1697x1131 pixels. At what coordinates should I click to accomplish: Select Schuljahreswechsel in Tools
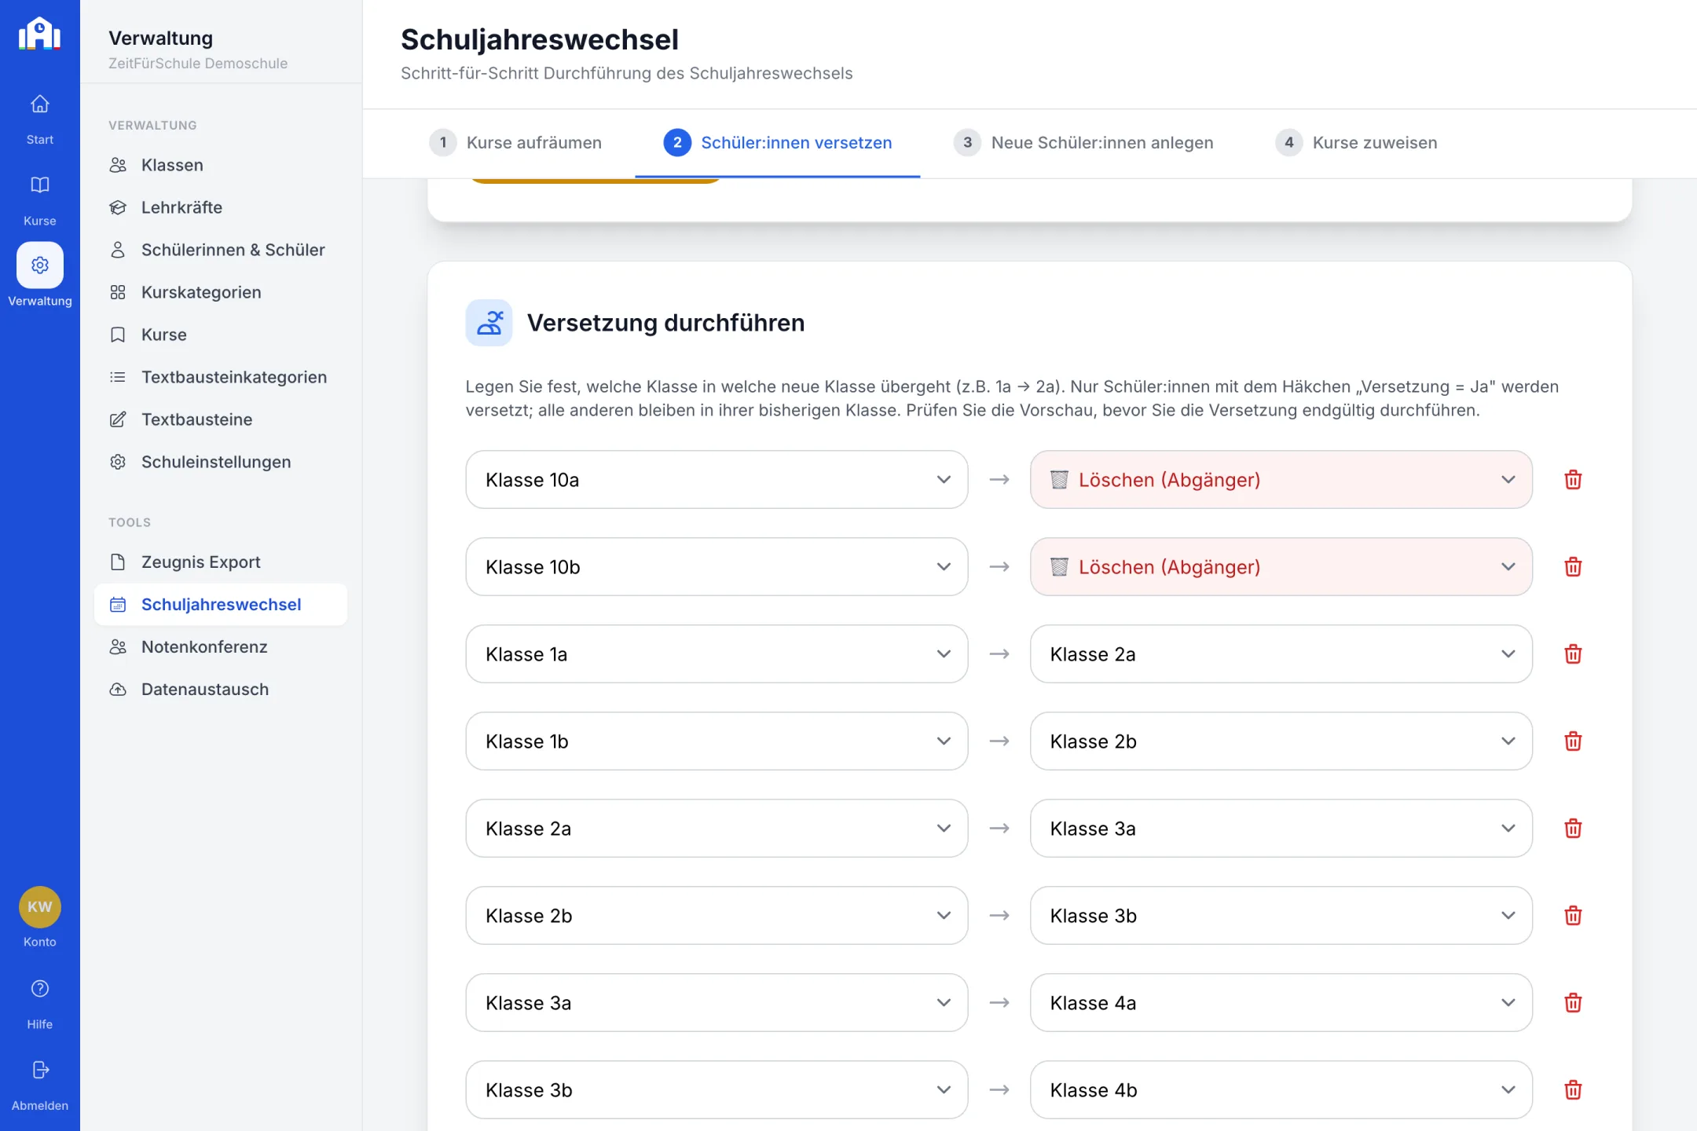[221, 605]
